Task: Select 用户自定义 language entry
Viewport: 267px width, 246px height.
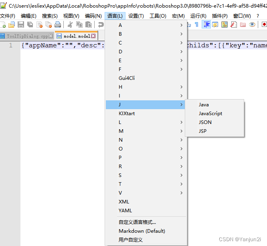Action: [146, 240]
